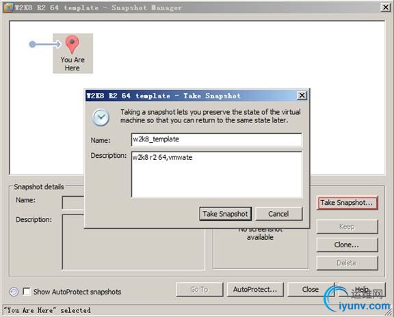Click into the snapshot Description text area
Screen dimensions: 394x317
tap(217, 174)
